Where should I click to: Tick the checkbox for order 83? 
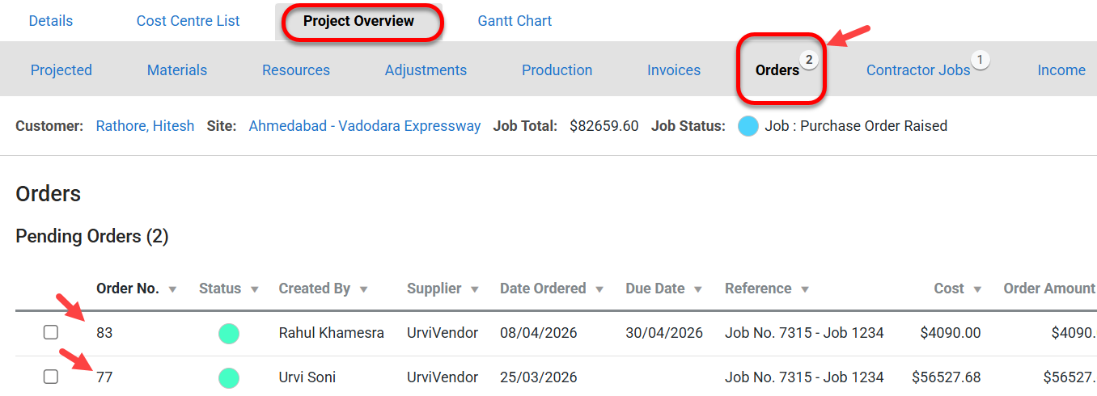point(51,332)
